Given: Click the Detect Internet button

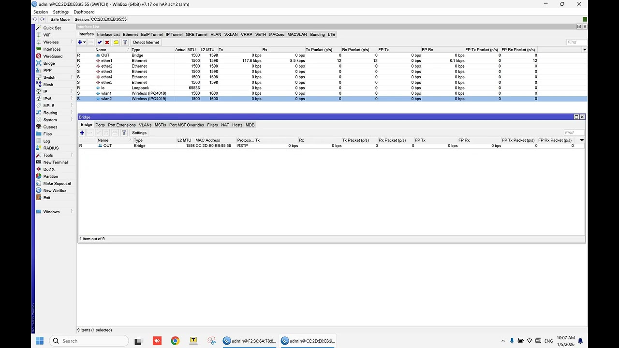Looking at the screenshot, I should click(x=146, y=42).
